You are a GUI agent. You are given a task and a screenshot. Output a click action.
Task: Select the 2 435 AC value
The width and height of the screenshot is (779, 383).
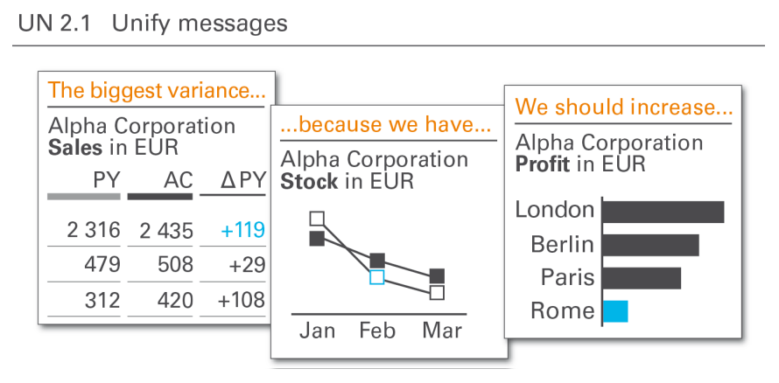coord(166,231)
